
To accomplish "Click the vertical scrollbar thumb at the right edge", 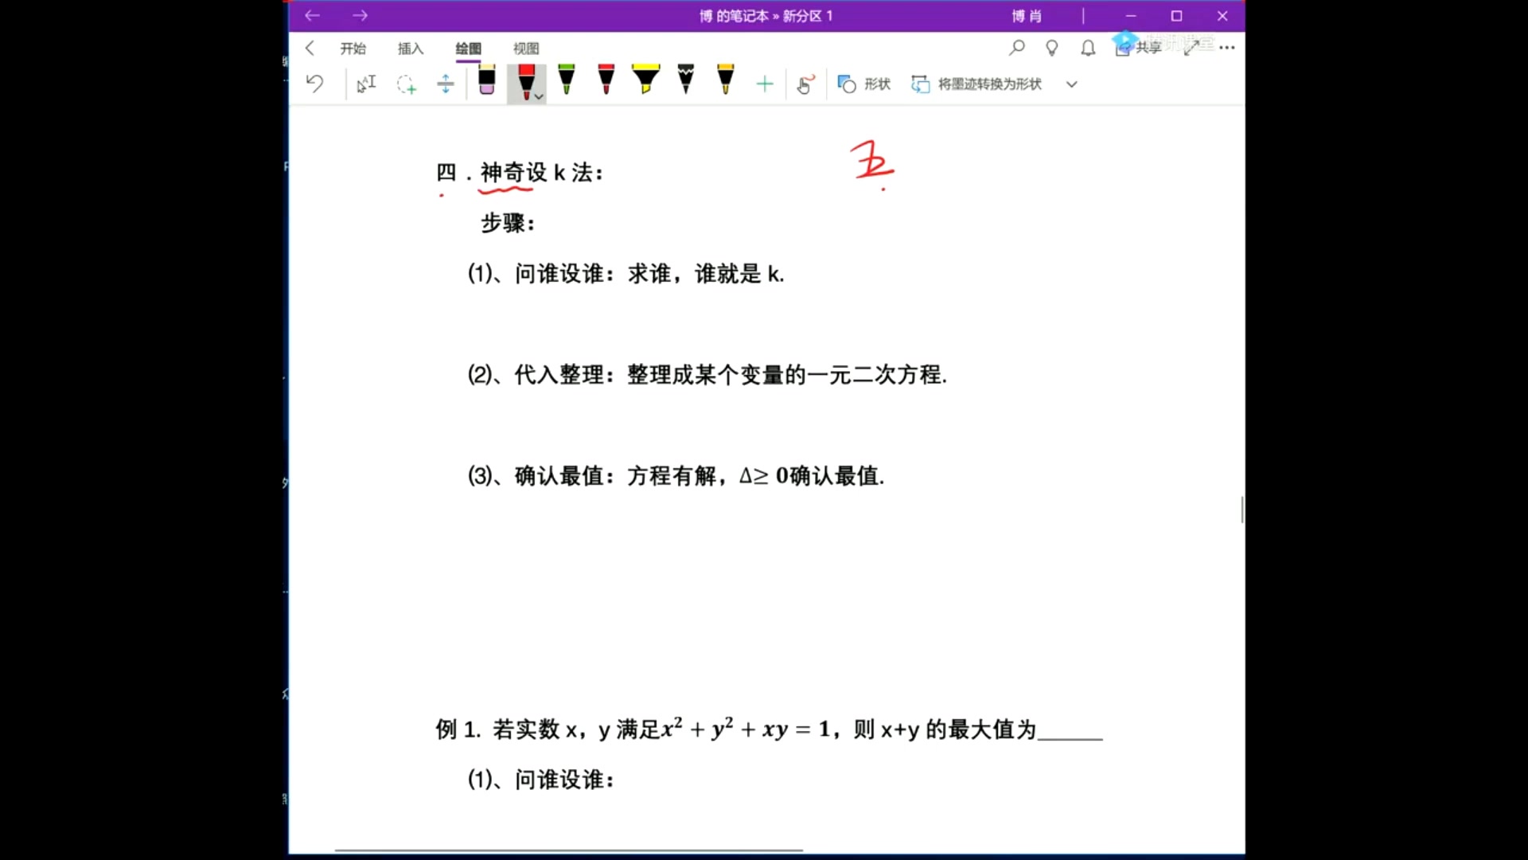I will (1242, 509).
